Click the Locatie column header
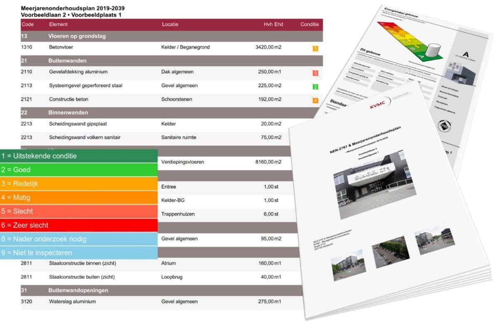 tap(170, 24)
